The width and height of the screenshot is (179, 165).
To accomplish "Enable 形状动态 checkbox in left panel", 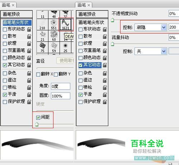I will 5,29.
